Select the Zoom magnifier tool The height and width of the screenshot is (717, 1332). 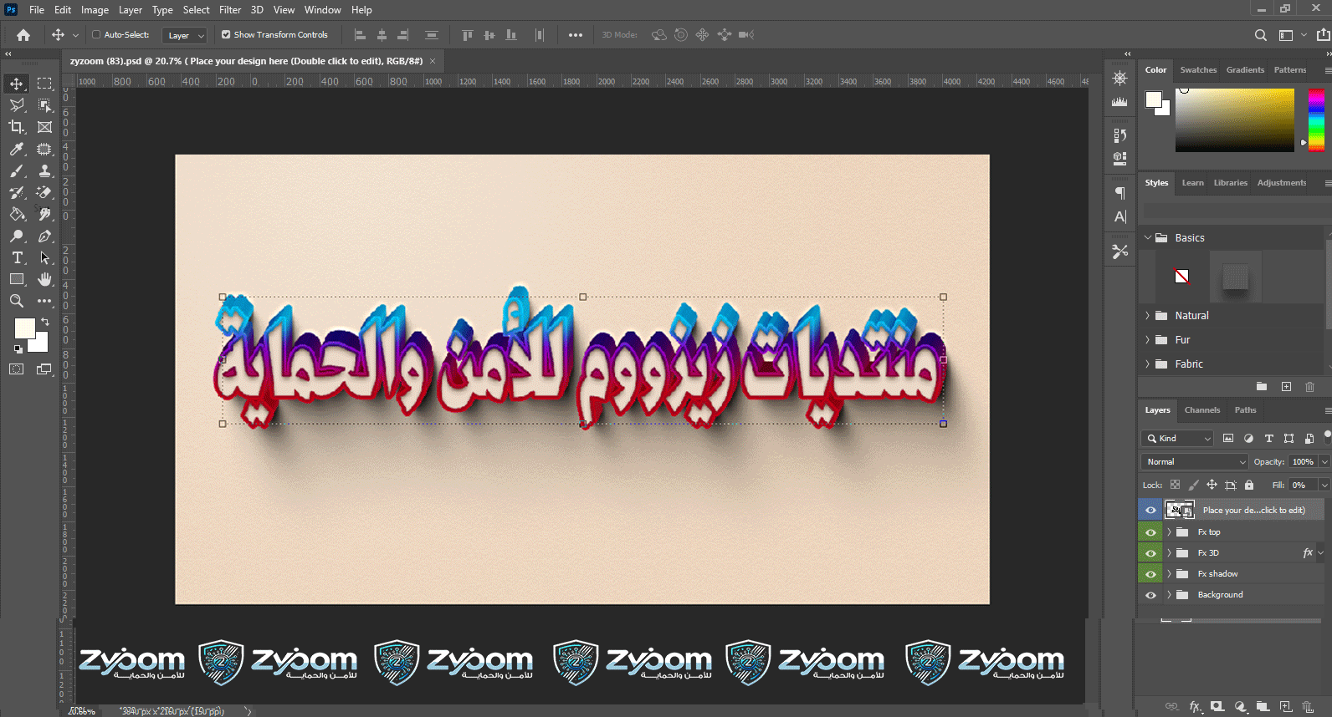17,301
